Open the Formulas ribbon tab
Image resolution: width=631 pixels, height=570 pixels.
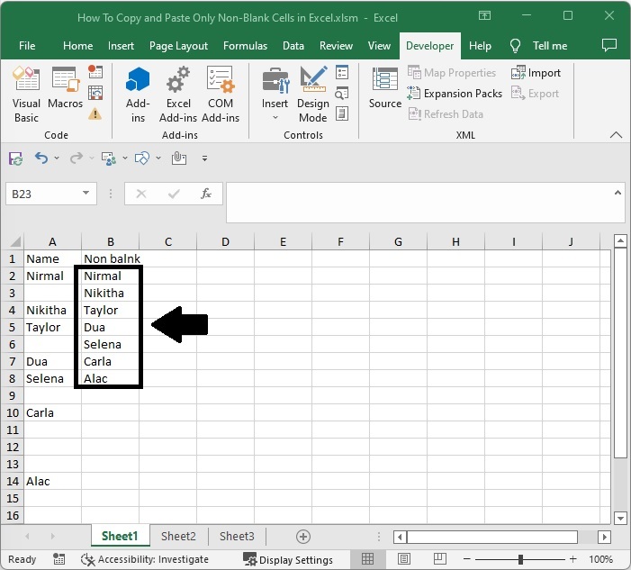click(x=245, y=46)
